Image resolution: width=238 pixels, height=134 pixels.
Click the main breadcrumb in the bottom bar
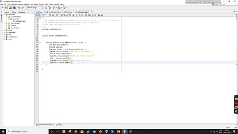(59, 125)
